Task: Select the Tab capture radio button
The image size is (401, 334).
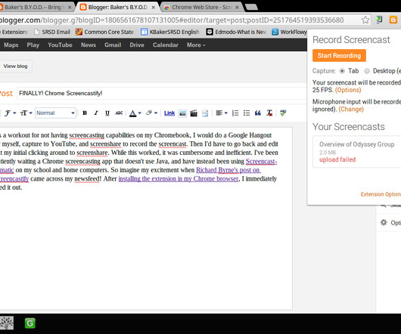Action: point(342,71)
